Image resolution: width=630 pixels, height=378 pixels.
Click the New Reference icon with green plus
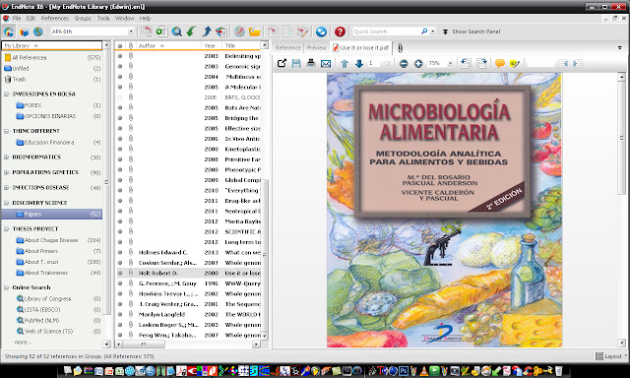(161, 31)
